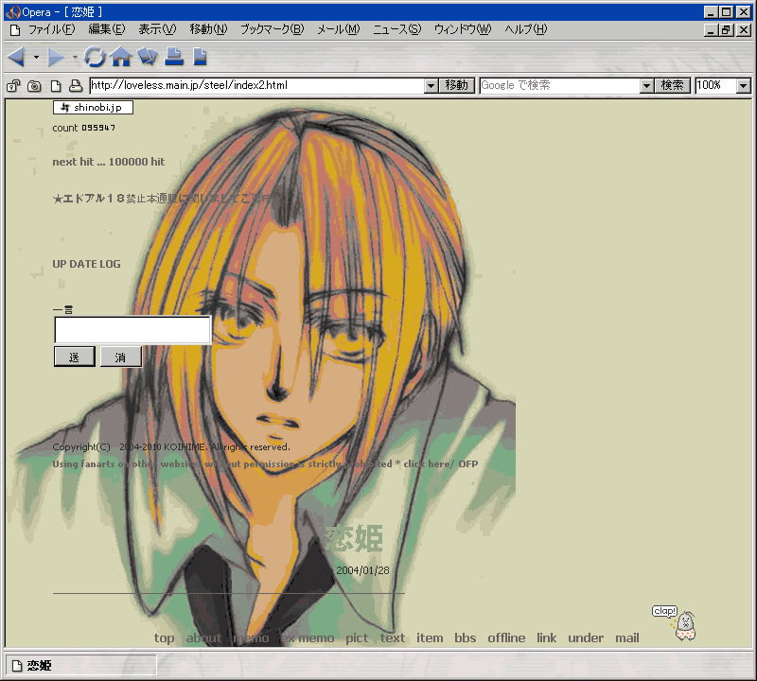Screen dimensions: 757x681
Task: Go to the offline navigation link
Action: coord(506,638)
